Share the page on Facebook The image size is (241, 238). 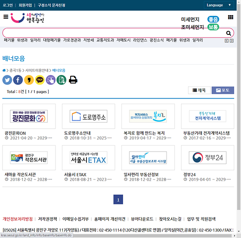[x=18, y=80]
